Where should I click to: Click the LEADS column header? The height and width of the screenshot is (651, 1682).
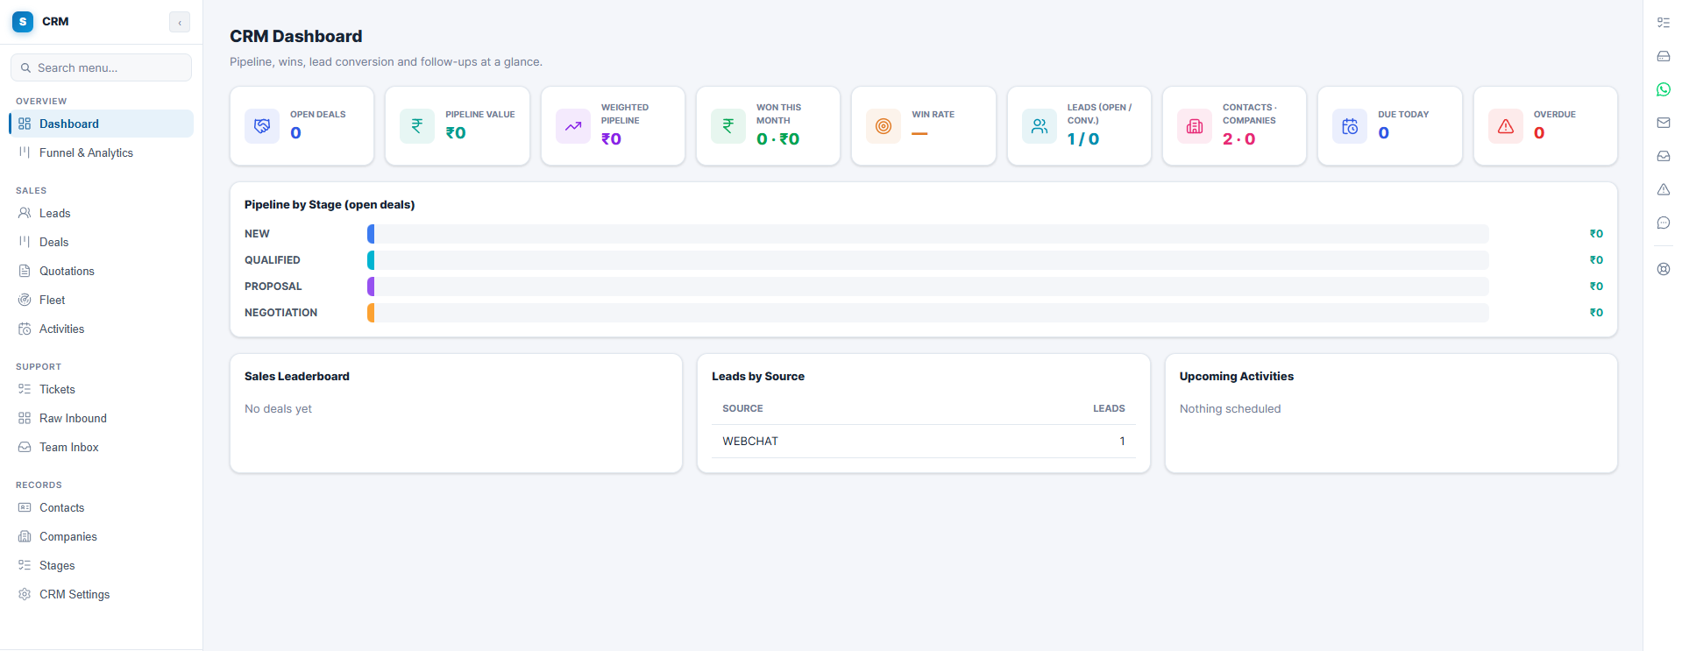tap(1109, 409)
